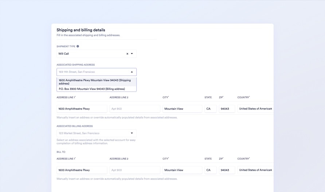Click the 'Shipping and billing details' heading
The width and height of the screenshot is (325, 192).
click(81, 30)
